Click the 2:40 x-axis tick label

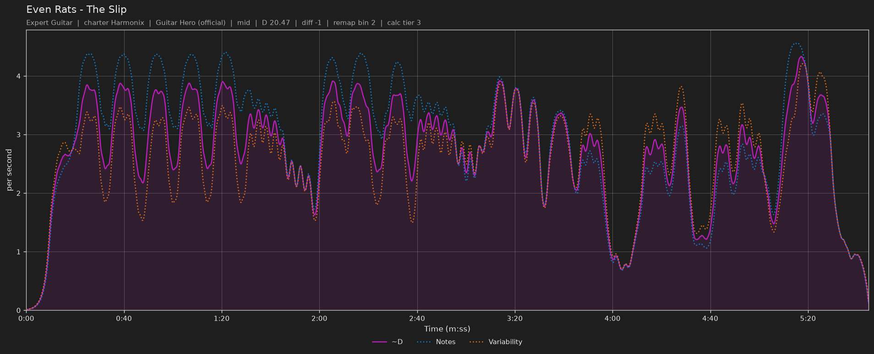coord(417,318)
